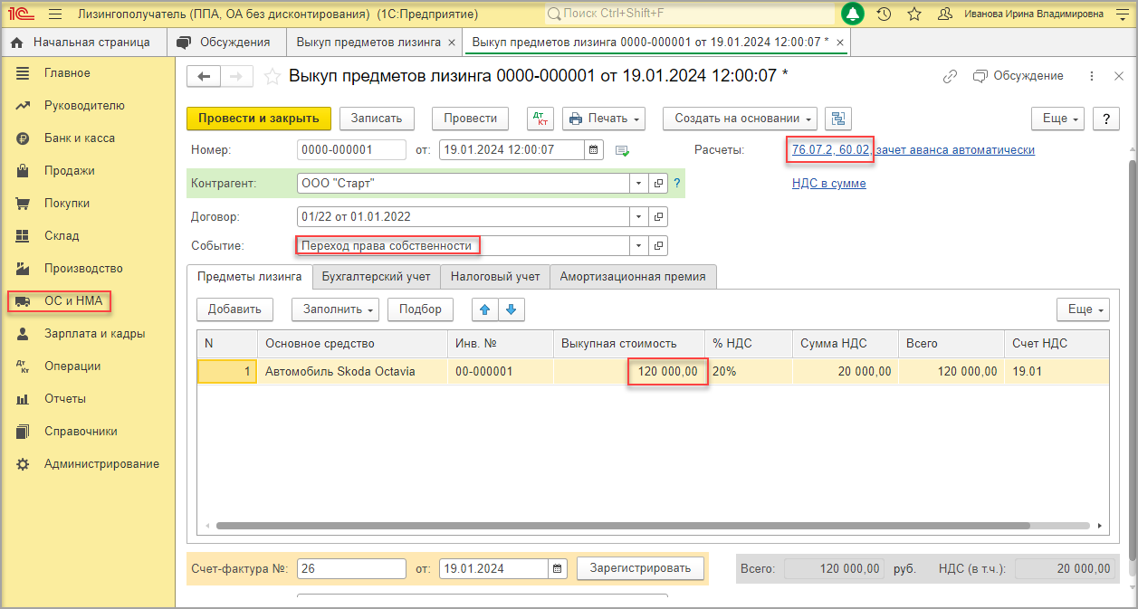Move row down with arrow
The width and height of the screenshot is (1138, 609).
coord(512,309)
